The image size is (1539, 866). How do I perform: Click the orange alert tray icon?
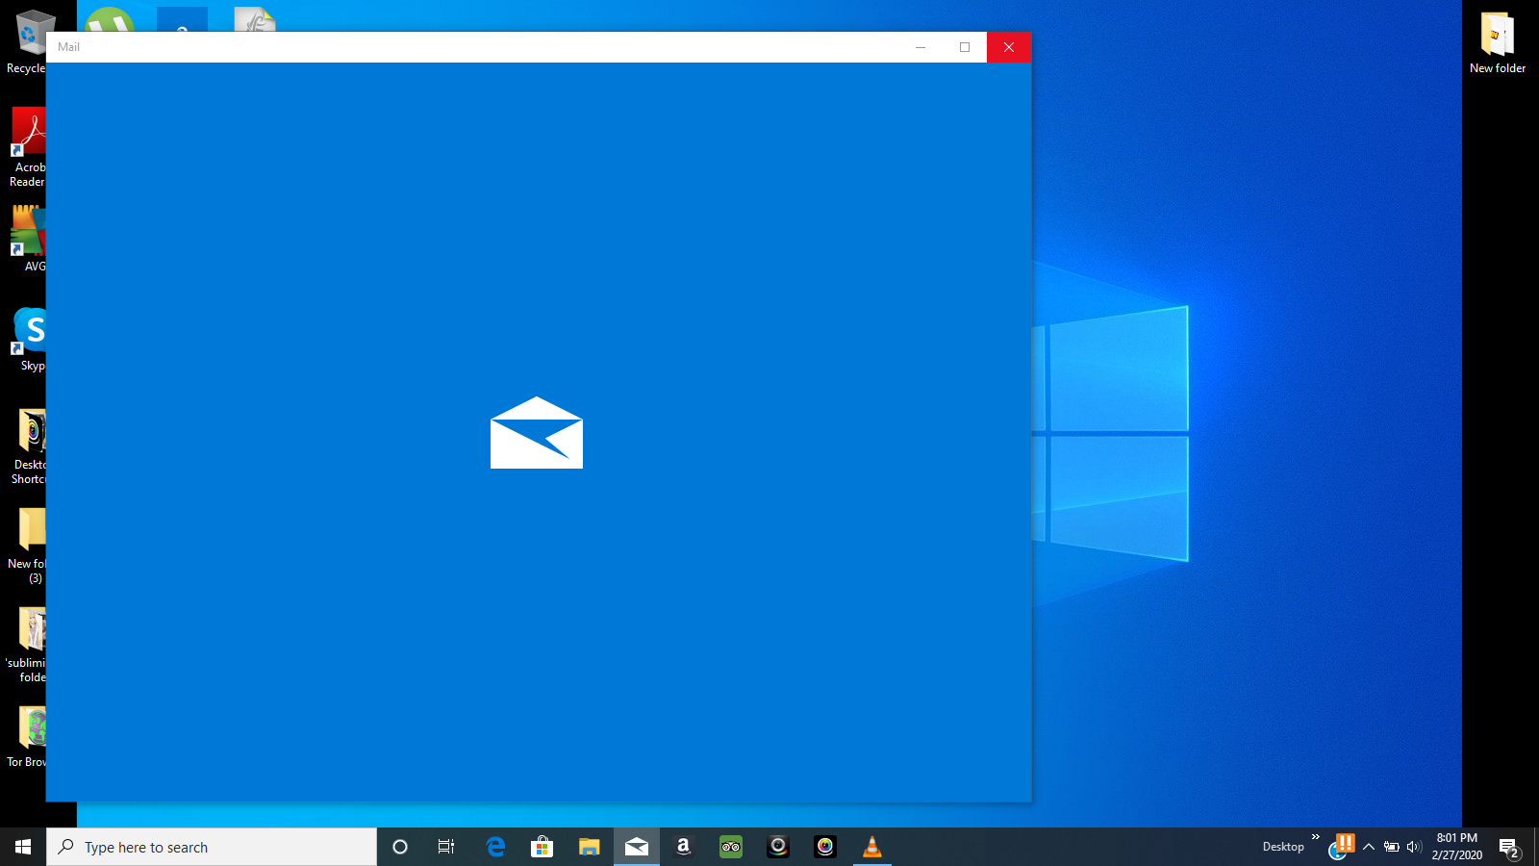pyautogui.click(x=1346, y=843)
